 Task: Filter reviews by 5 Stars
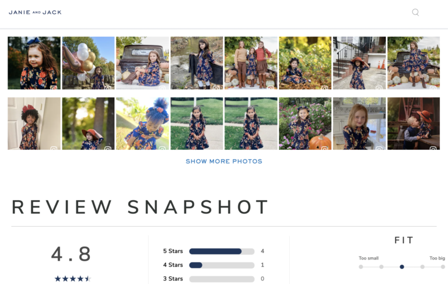point(173,251)
